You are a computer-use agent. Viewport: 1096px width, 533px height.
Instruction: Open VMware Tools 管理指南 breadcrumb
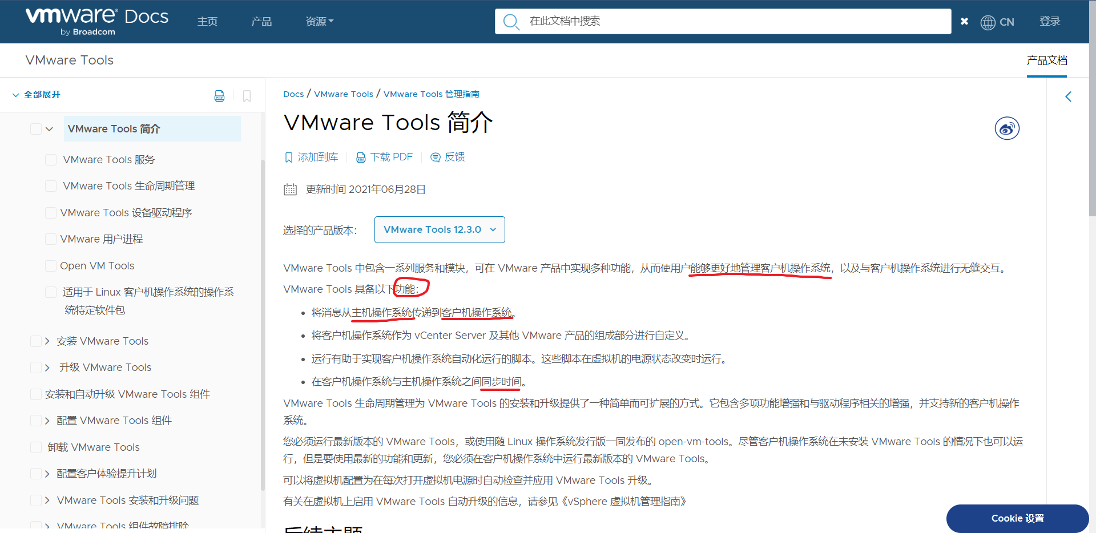tap(432, 94)
